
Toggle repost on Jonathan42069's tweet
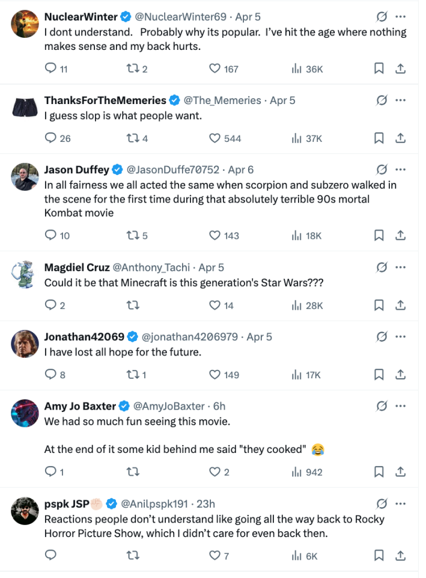click(133, 375)
